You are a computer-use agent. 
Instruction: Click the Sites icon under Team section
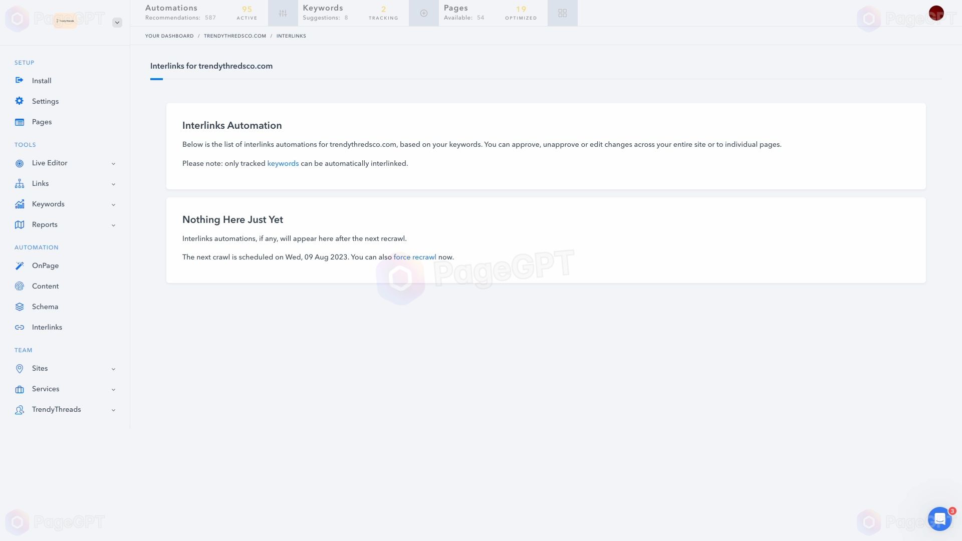(19, 369)
